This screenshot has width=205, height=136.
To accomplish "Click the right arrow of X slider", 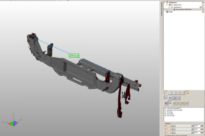I will pos(192,126).
